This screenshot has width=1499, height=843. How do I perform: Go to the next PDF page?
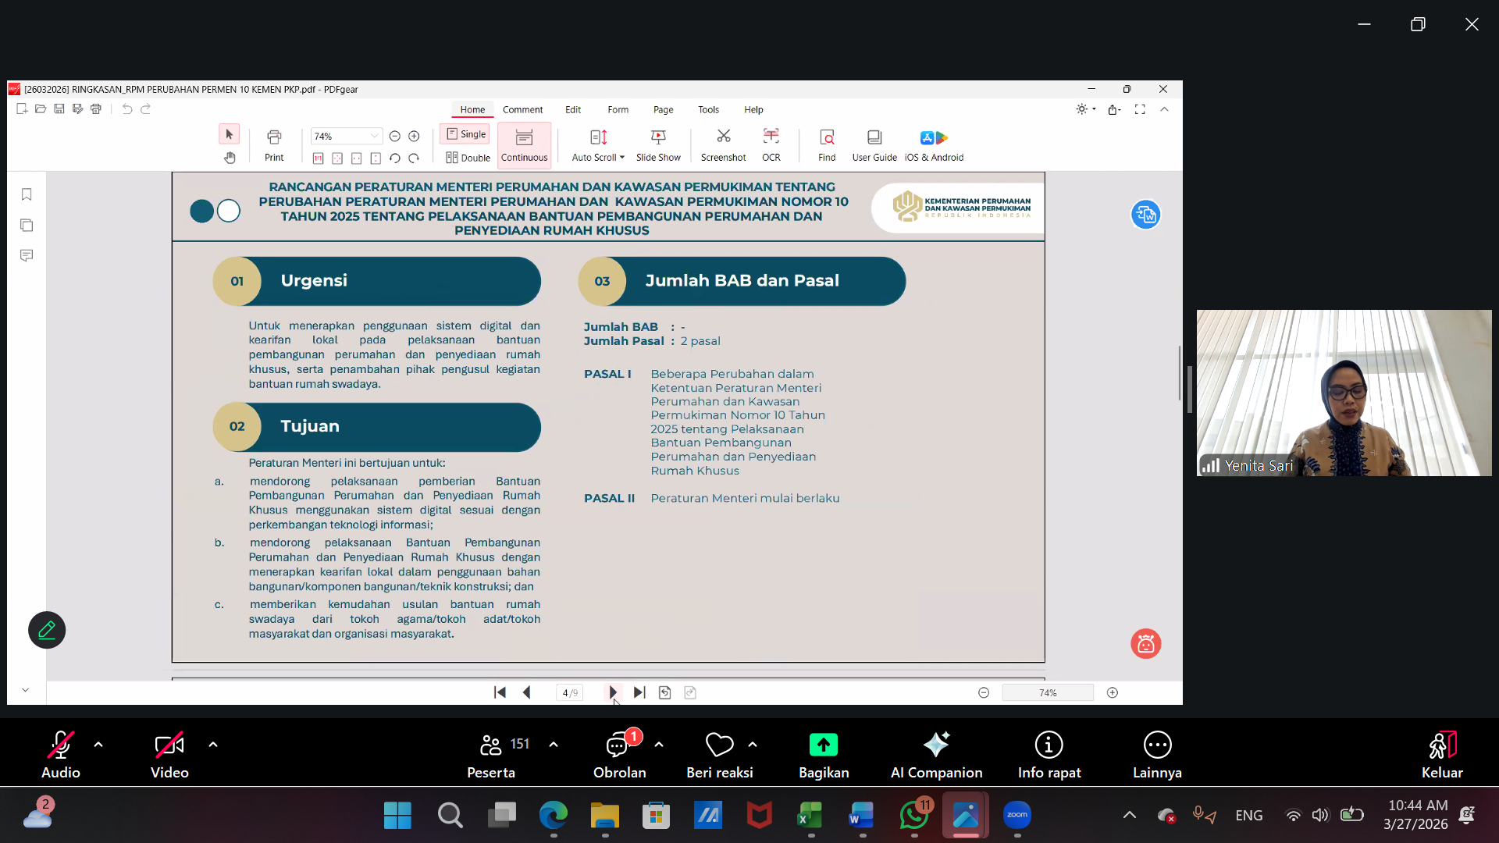[x=613, y=692]
